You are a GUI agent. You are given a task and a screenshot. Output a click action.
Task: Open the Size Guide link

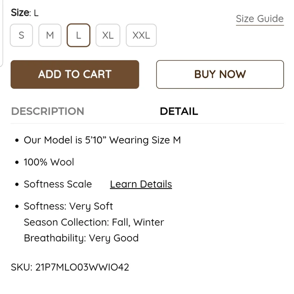coord(260,19)
